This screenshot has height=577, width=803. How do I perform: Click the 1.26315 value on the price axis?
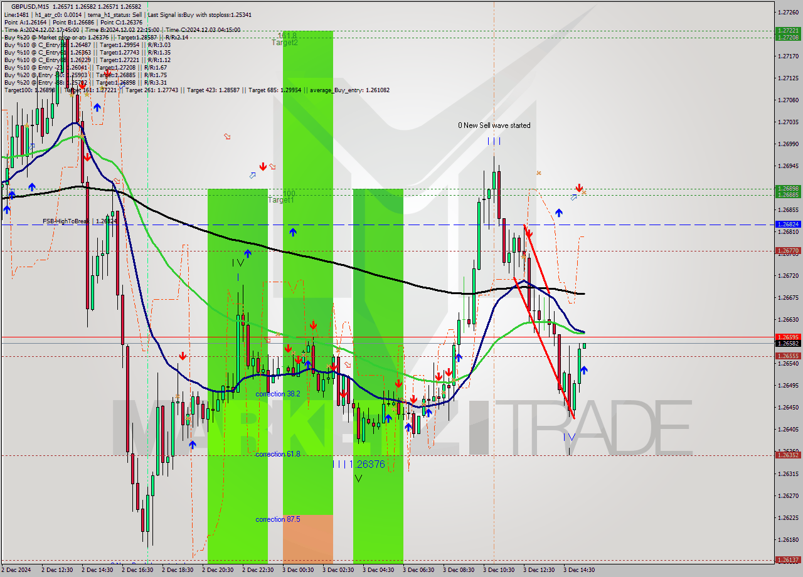click(x=788, y=474)
